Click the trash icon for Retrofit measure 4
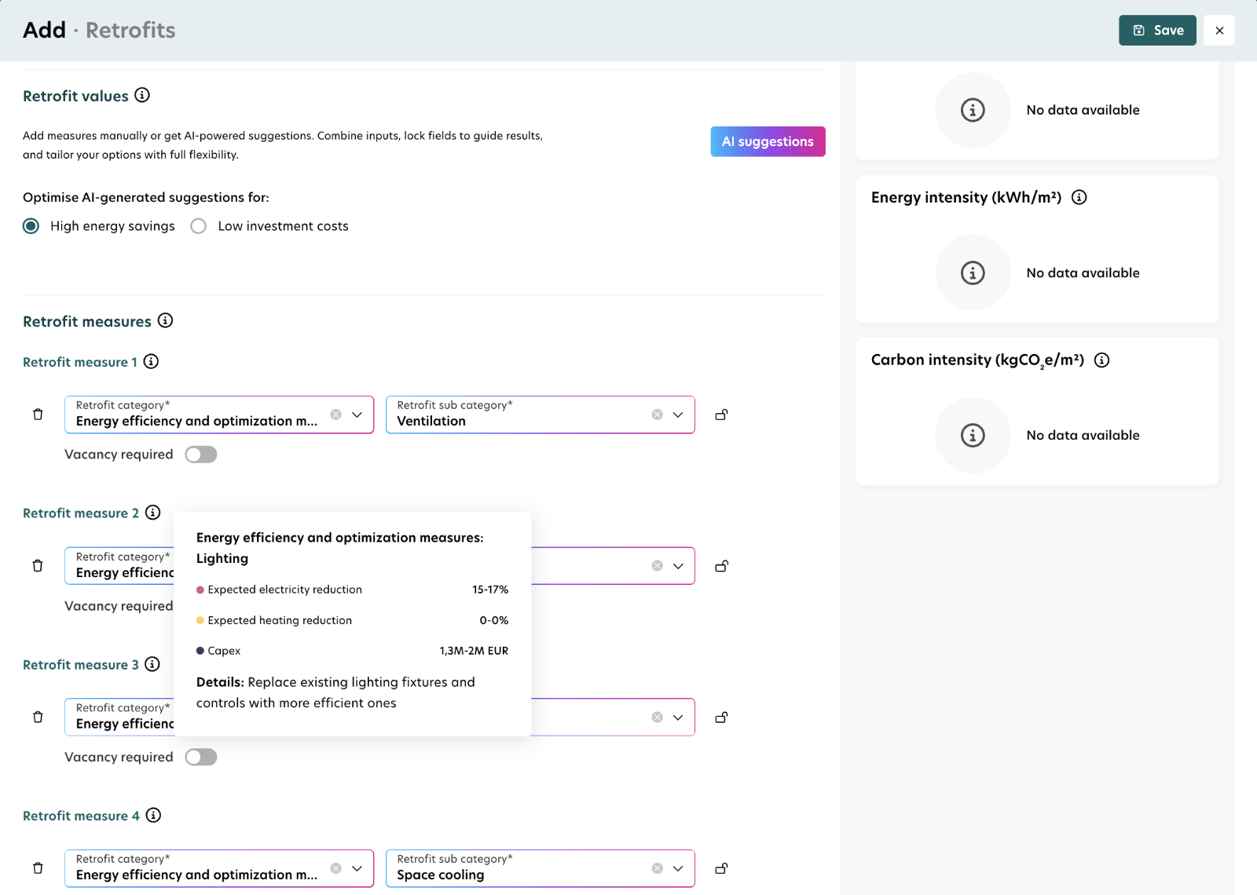This screenshot has width=1257, height=895. point(38,868)
